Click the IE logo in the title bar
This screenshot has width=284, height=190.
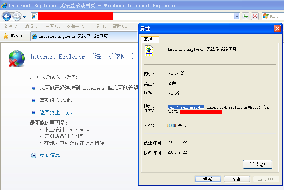tap(4, 5)
